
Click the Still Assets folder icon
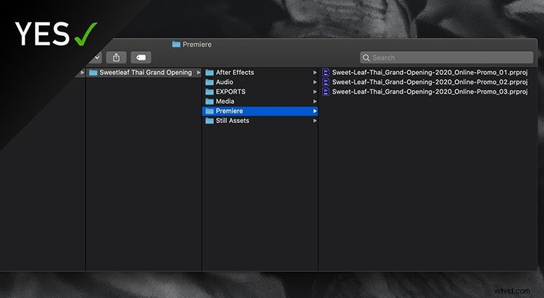[210, 121]
